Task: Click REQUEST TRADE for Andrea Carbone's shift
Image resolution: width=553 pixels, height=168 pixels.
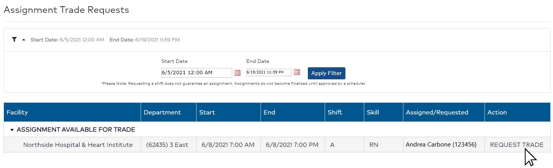Action: point(517,145)
